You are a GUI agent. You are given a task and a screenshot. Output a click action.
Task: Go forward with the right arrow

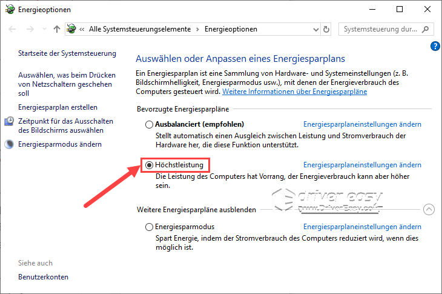pos(30,29)
